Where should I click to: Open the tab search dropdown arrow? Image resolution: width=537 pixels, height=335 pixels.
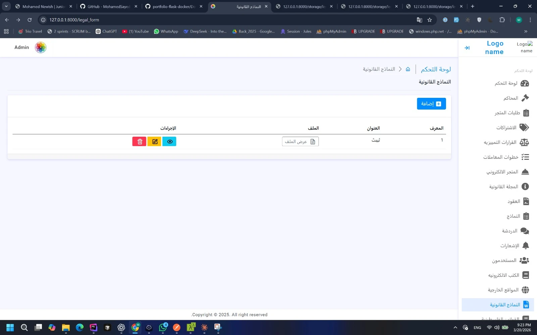pyautogui.click(x=6, y=6)
